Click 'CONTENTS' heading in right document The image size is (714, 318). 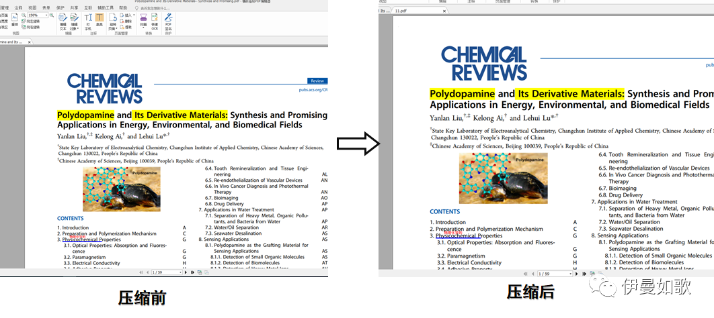[x=445, y=212]
